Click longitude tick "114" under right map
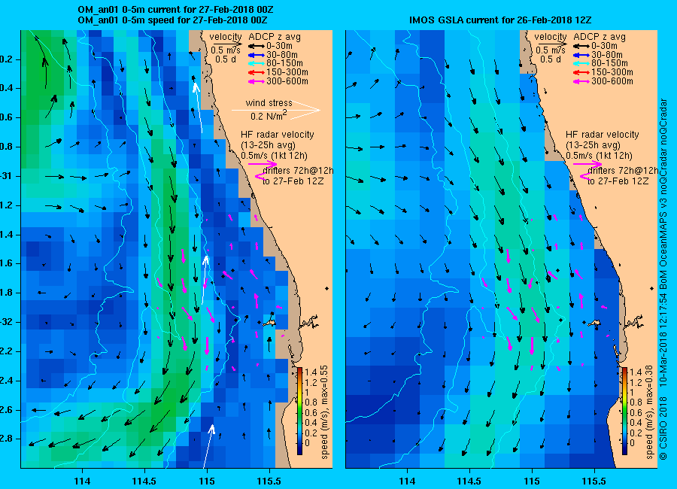This screenshot has width=677, height=489. pos(407,481)
